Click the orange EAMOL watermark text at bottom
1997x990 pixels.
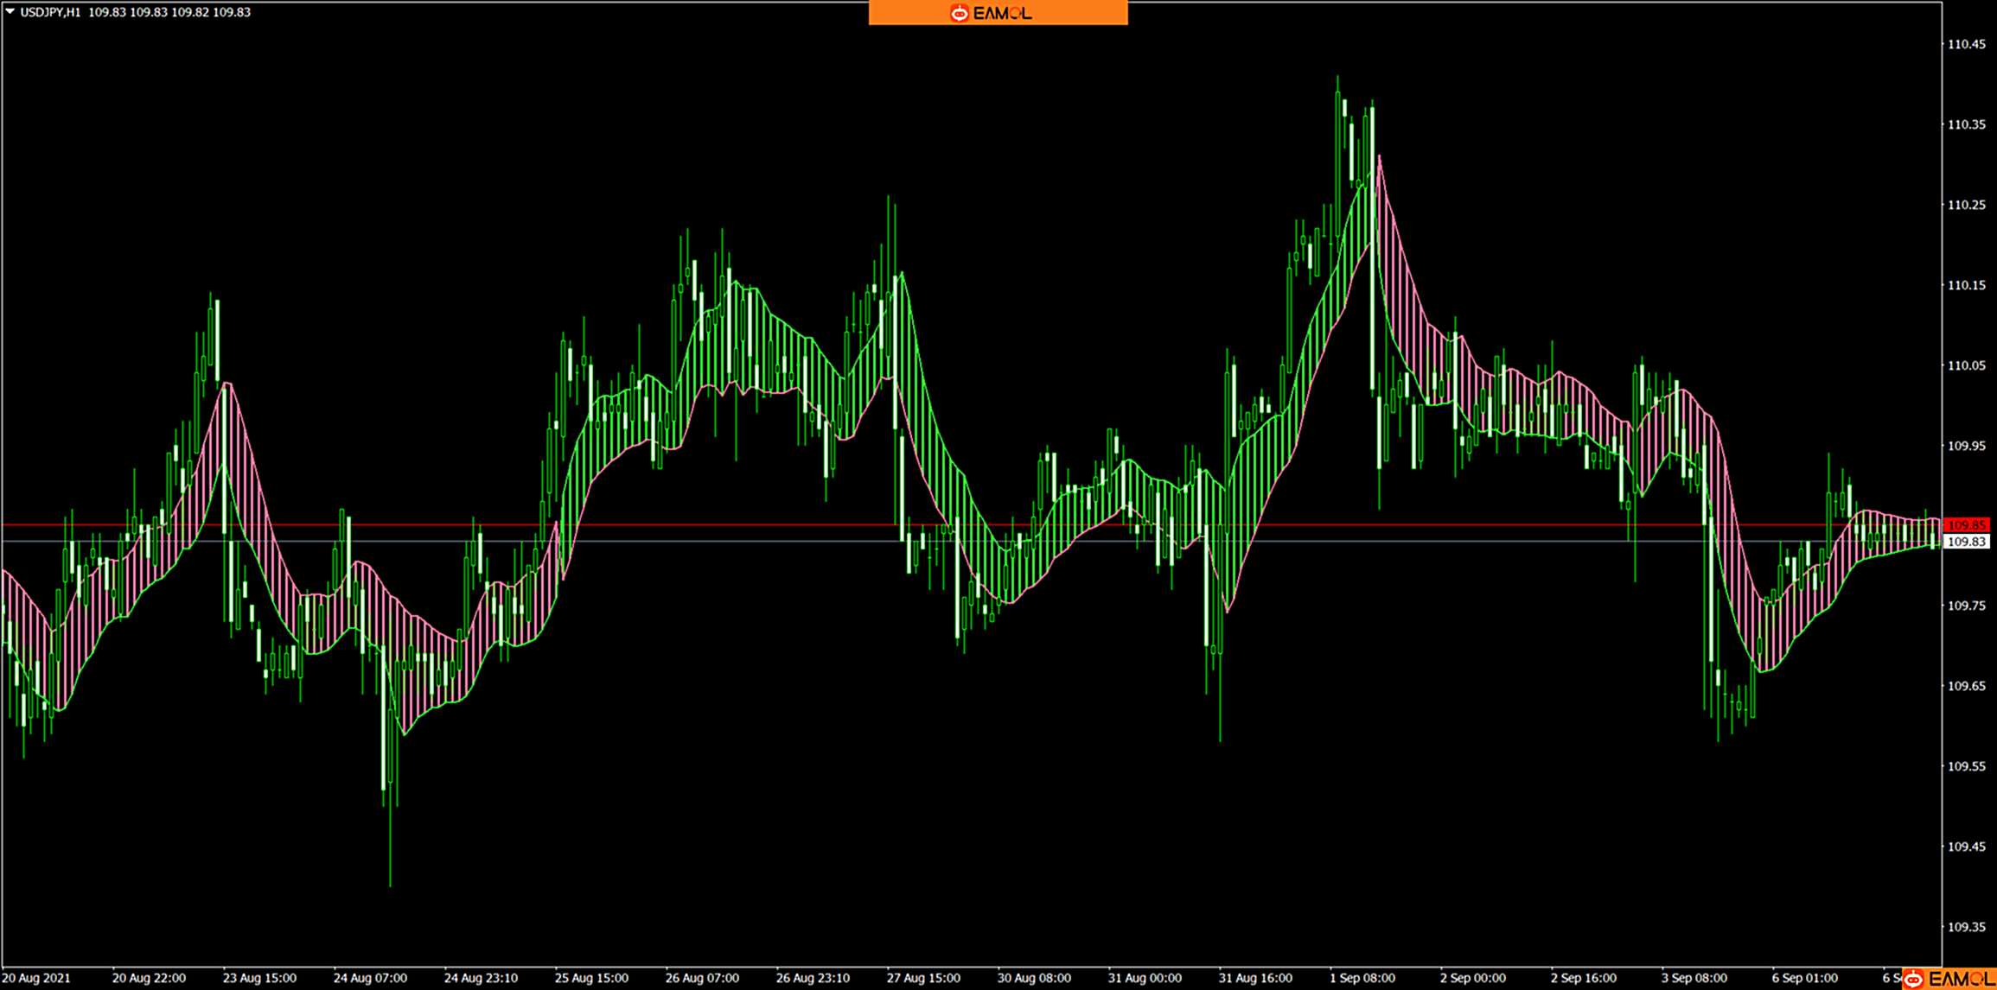(x=1967, y=977)
